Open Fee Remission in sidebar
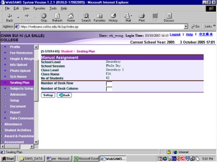217x162 pixels. (21, 53)
